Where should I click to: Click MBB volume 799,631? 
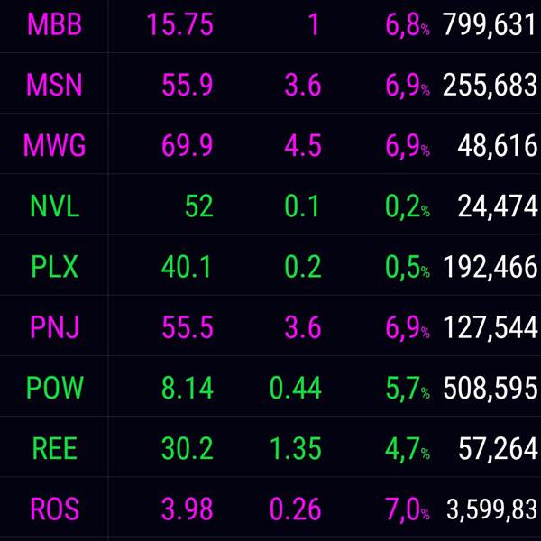click(490, 25)
